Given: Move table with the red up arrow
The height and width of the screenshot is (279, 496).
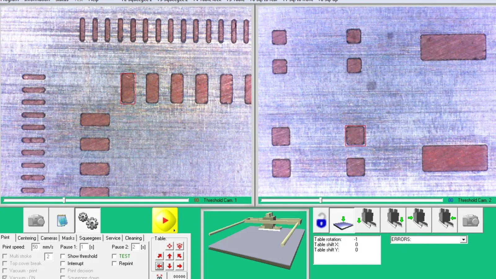Looking at the screenshot, I should pos(170,256).
